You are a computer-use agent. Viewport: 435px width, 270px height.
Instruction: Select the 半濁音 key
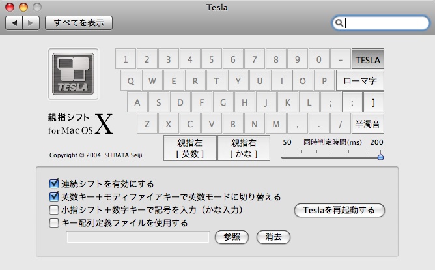click(368, 124)
